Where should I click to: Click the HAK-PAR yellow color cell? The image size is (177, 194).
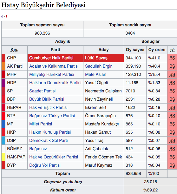tap(3, 157)
